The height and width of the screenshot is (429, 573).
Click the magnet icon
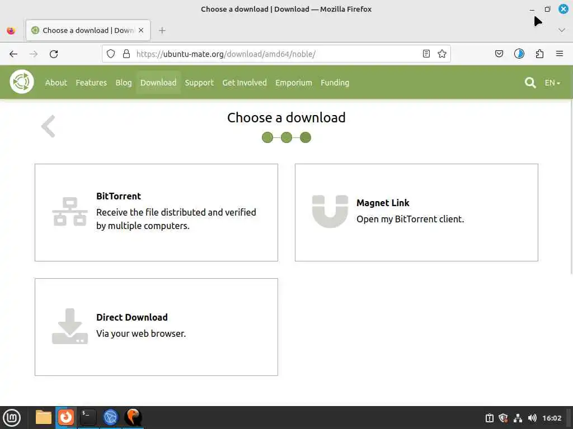point(330,212)
